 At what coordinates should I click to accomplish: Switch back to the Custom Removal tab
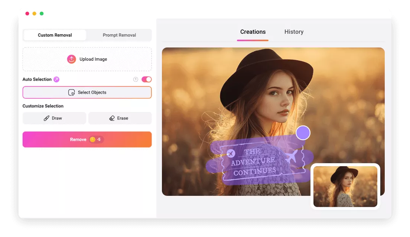click(x=55, y=35)
